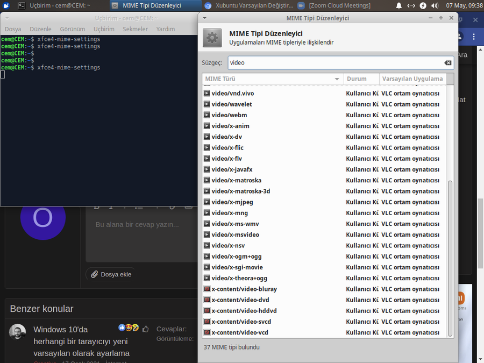The image size is (484, 363).
Task: Select the x-content/video-hddvd row
Action: point(325,311)
